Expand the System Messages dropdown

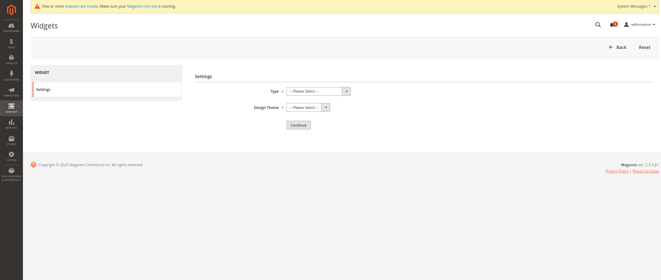coord(636,6)
